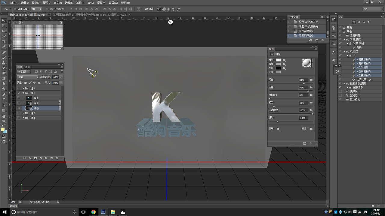The height and width of the screenshot is (216, 385).
Task: Open the 图像(I) menu
Action: tap(35, 3)
